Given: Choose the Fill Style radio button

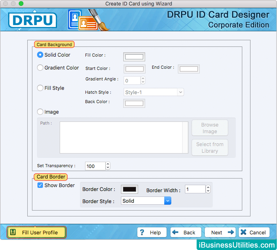Looking at the screenshot, I should click(40, 88).
